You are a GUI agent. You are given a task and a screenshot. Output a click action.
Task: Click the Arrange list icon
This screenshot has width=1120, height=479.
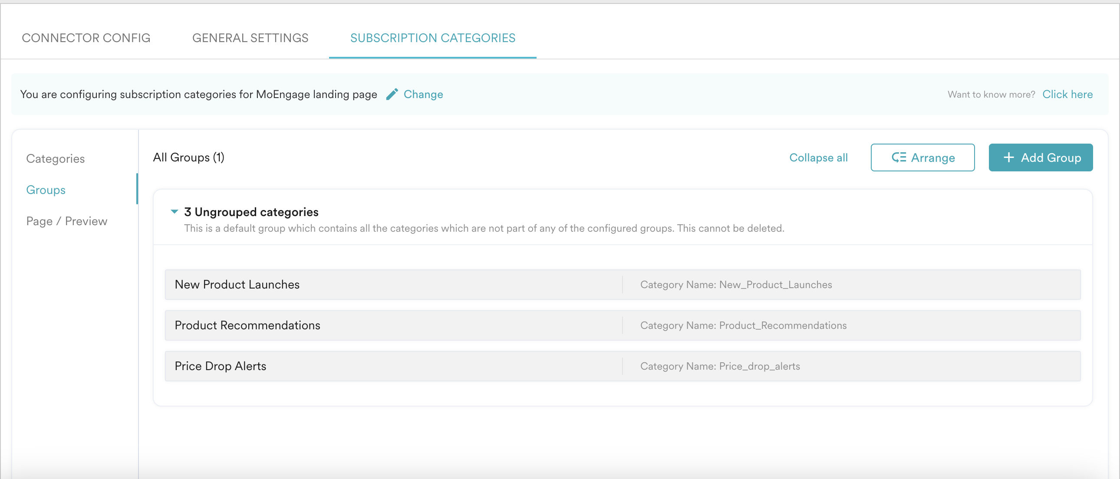point(899,157)
